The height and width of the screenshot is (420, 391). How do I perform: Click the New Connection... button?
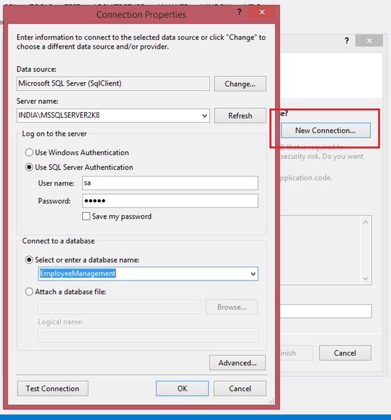(325, 130)
